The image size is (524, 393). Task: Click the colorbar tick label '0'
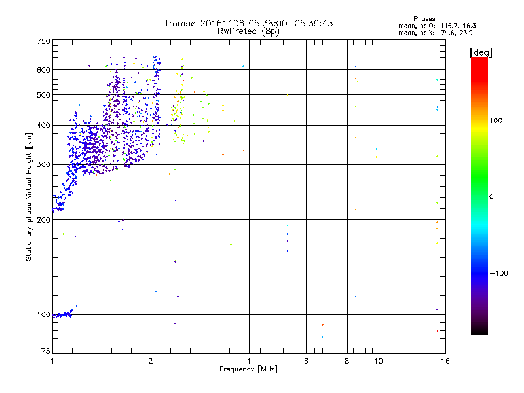491,197
